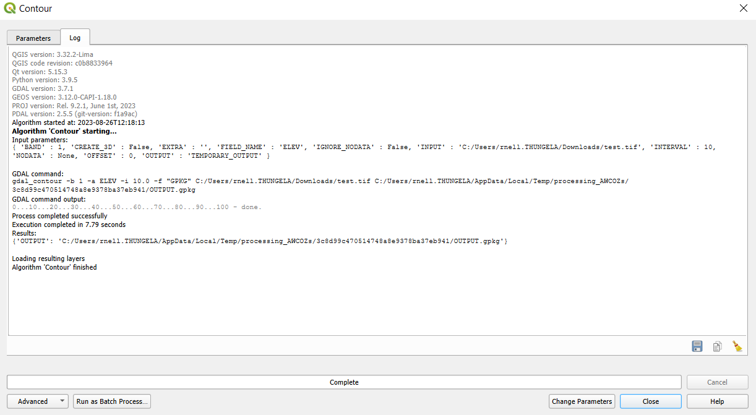Save the log to a file
This screenshot has height=415, width=756.
coord(697,346)
